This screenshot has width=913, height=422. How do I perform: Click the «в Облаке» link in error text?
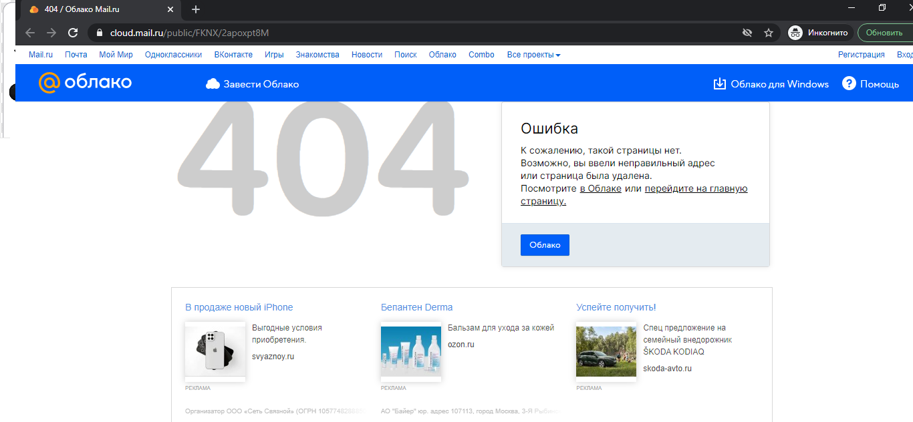600,188
